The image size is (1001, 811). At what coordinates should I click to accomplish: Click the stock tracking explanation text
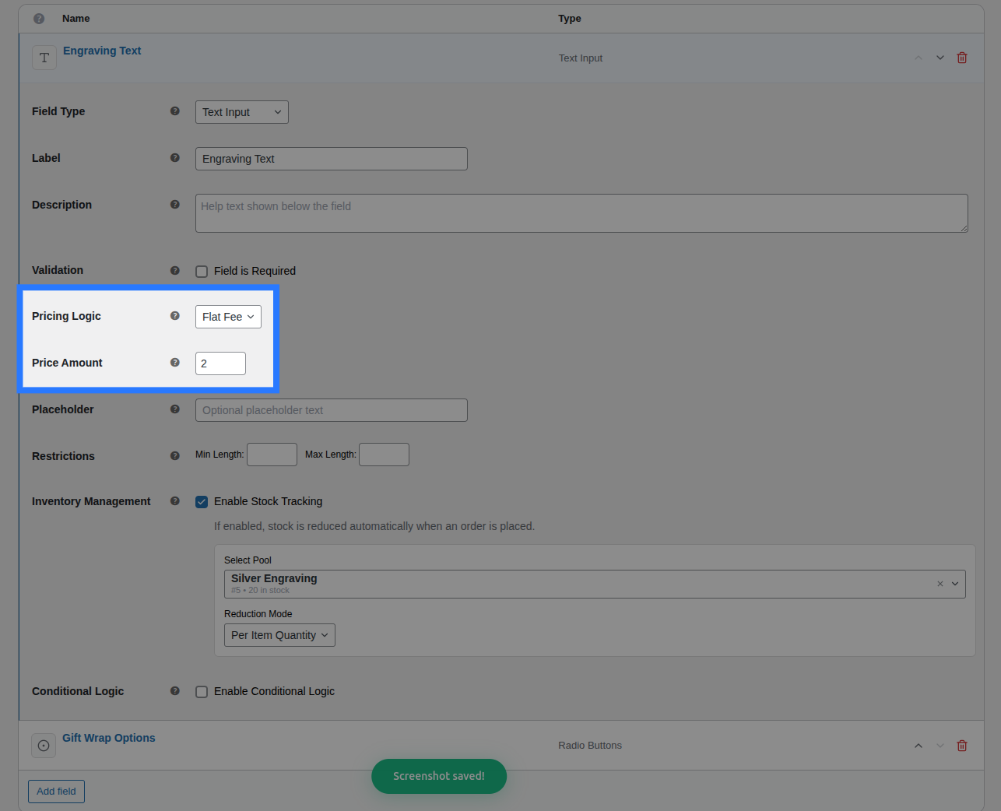click(374, 526)
